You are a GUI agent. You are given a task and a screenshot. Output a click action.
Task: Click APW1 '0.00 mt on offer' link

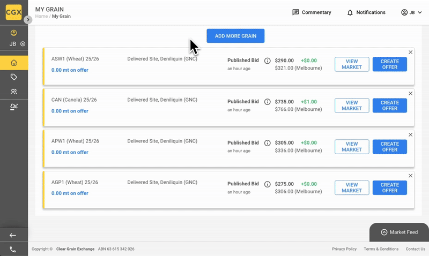[x=70, y=152]
